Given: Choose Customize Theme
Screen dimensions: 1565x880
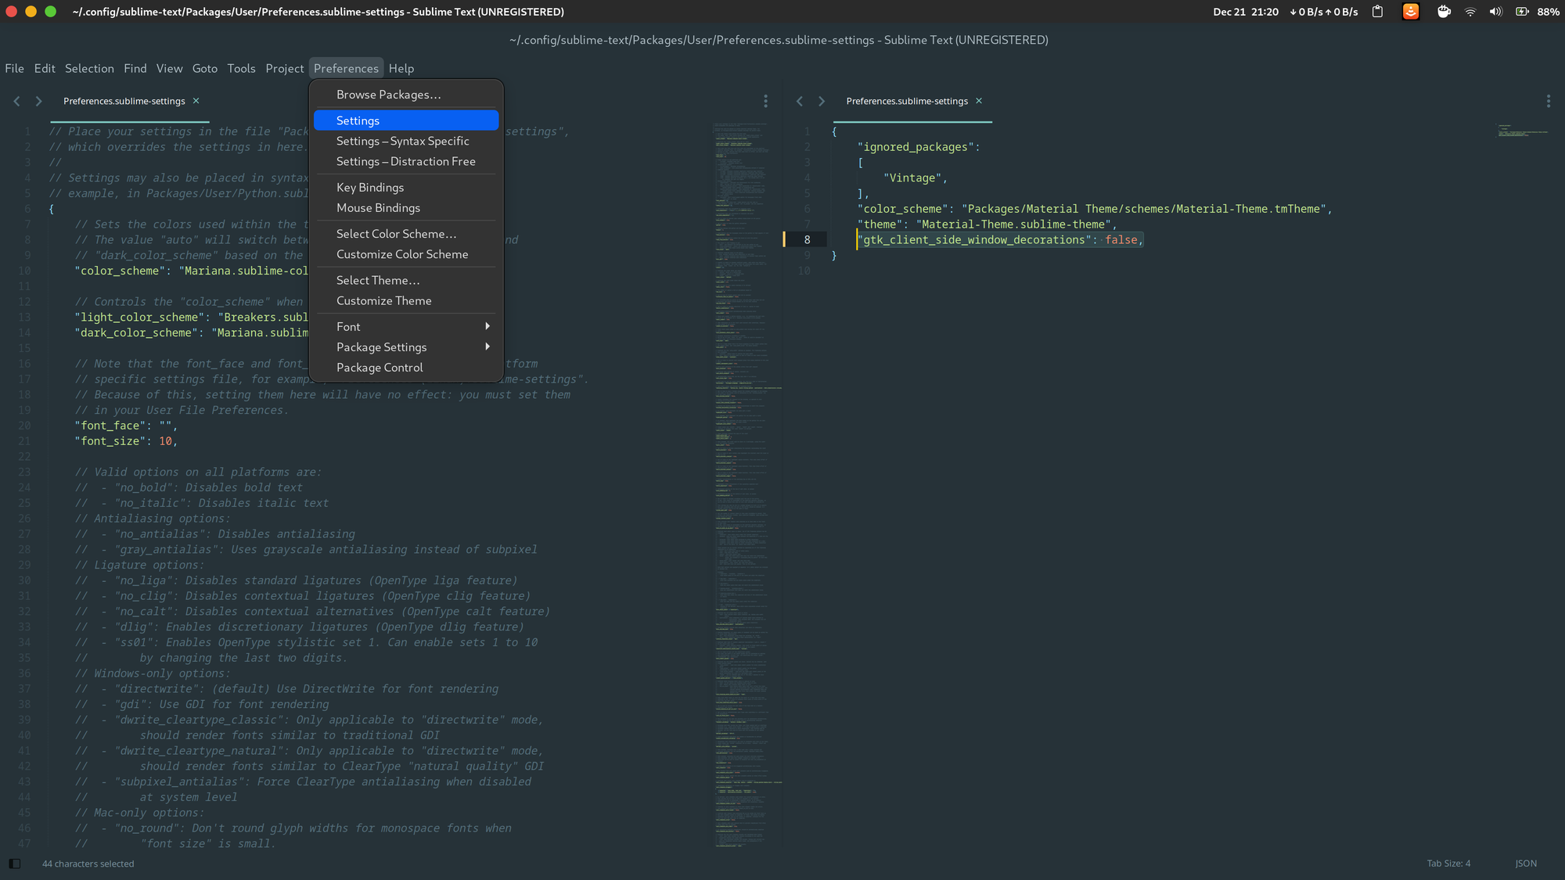Looking at the screenshot, I should click(406, 300).
